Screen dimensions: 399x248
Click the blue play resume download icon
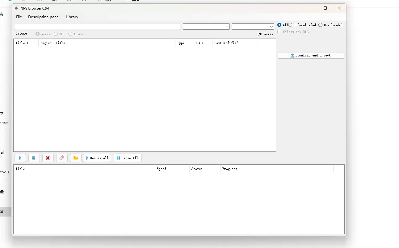(x=20, y=158)
